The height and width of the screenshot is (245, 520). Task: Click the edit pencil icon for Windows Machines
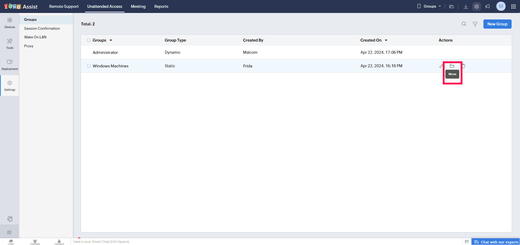441,66
